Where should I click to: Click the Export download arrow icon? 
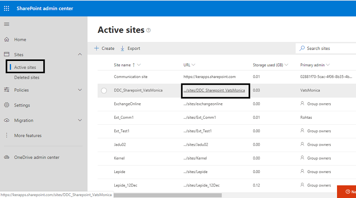click(122, 48)
